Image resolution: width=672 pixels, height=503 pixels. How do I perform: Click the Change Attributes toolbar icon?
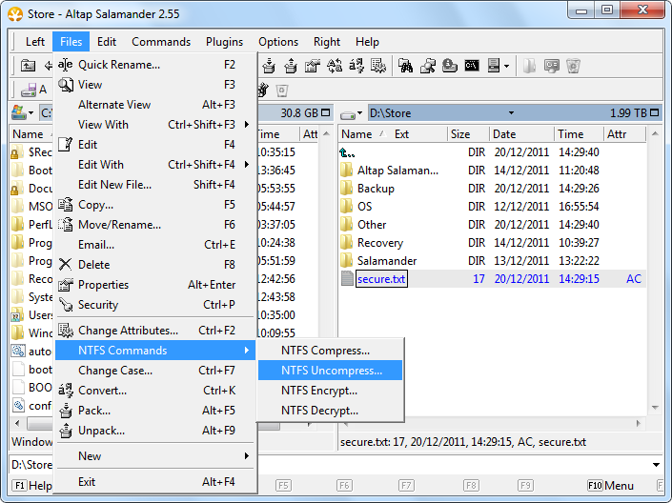[x=378, y=66]
